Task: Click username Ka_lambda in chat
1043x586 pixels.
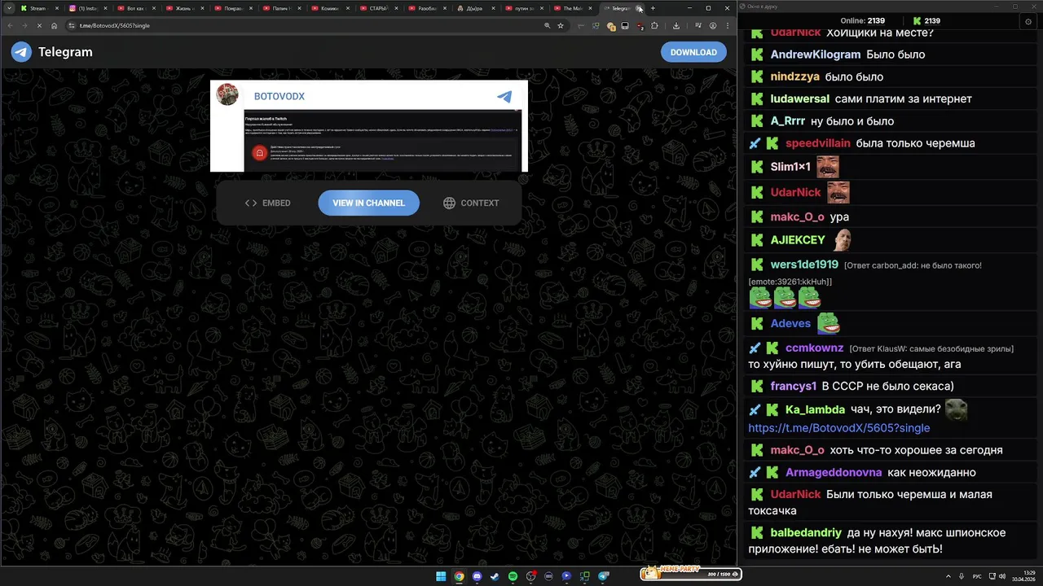Action: click(x=815, y=409)
